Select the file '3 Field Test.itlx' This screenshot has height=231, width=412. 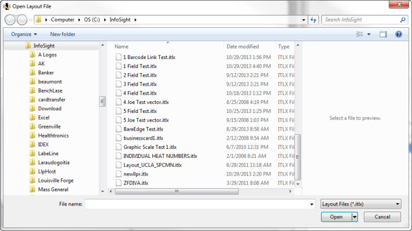pos(140,84)
